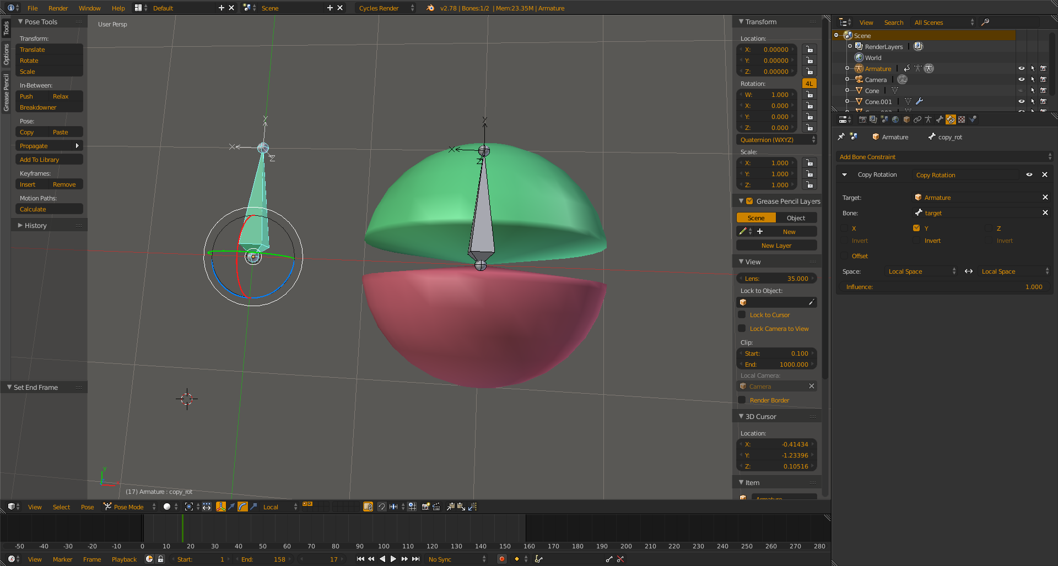This screenshot has width=1058, height=566.
Task: Click Calculate motion paths button
Action: pos(49,209)
